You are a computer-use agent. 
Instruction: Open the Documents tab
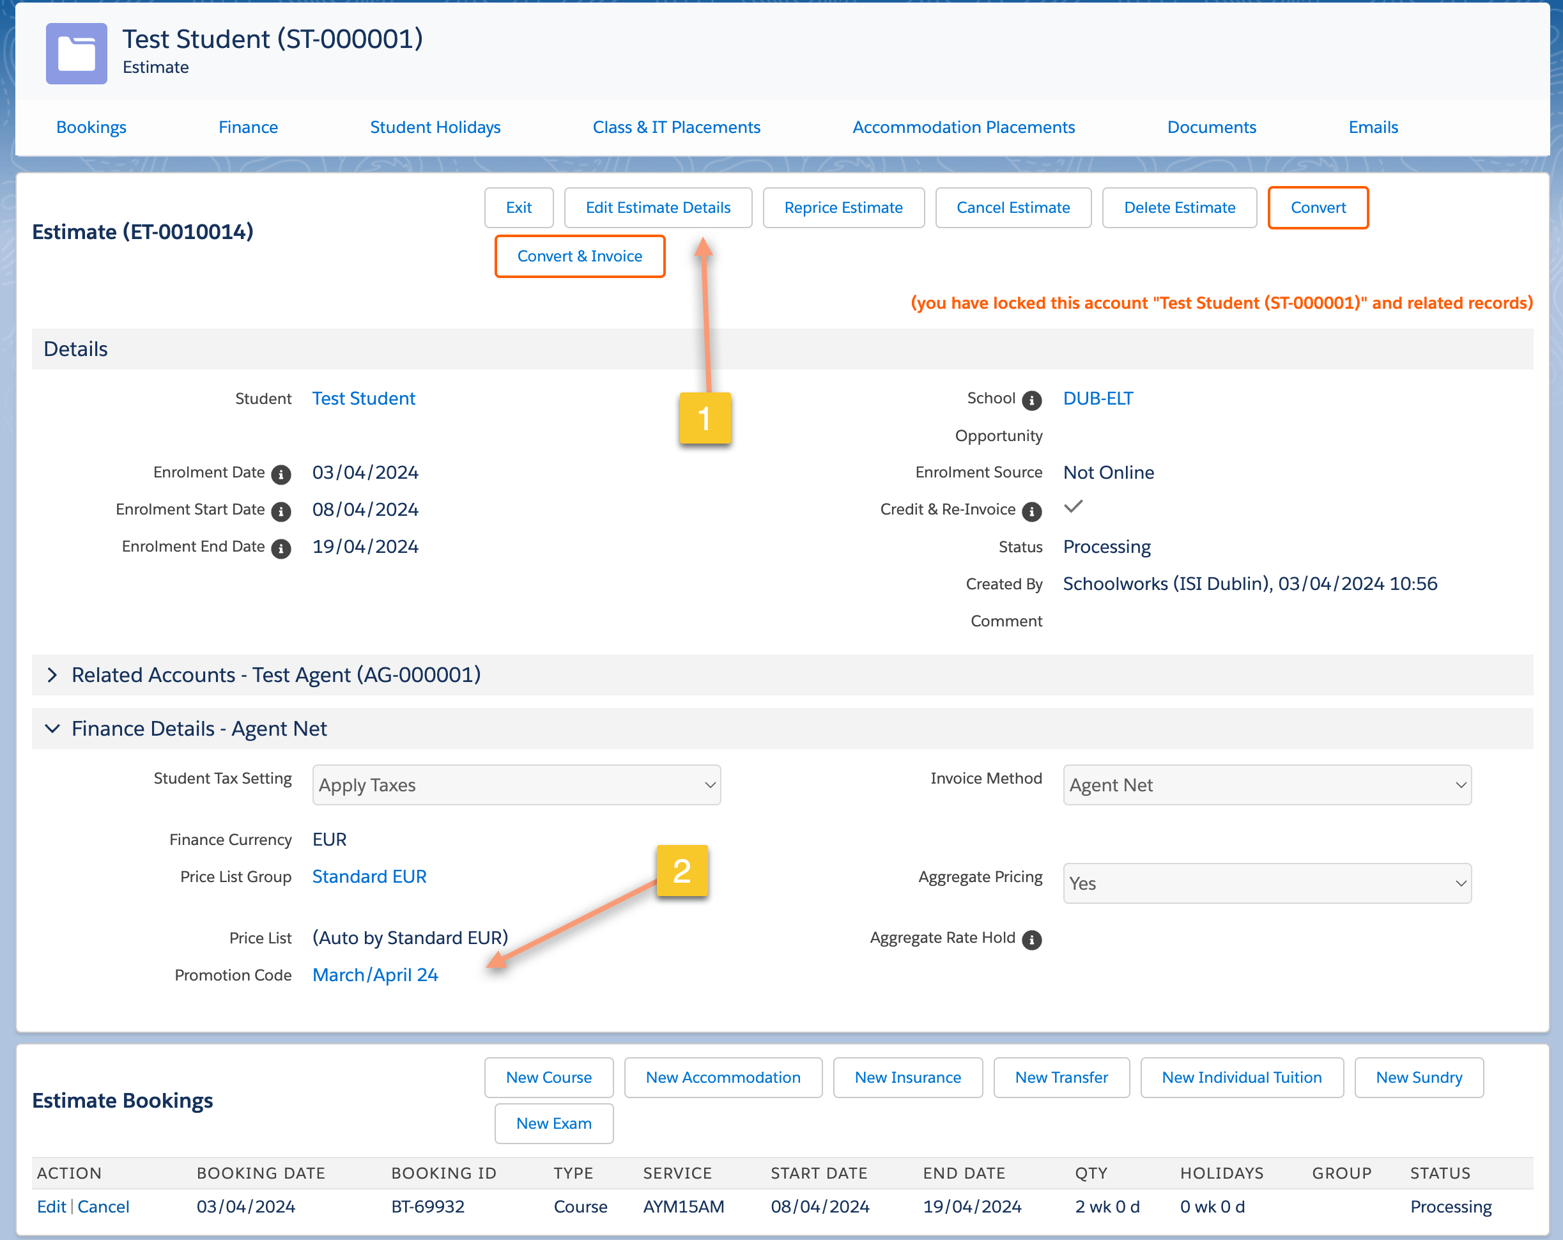click(1212, 127)
